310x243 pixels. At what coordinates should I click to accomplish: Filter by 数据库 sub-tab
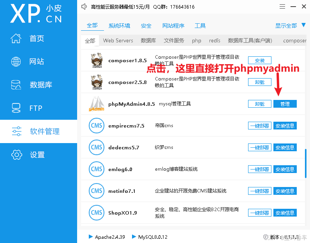click(148, 41)
